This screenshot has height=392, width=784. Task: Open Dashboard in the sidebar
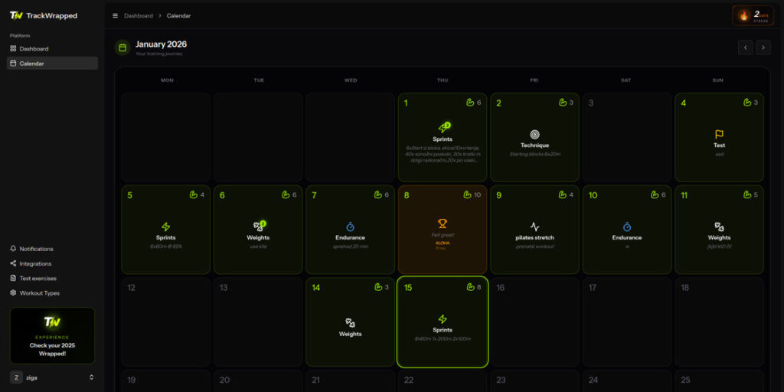point(34,49)
